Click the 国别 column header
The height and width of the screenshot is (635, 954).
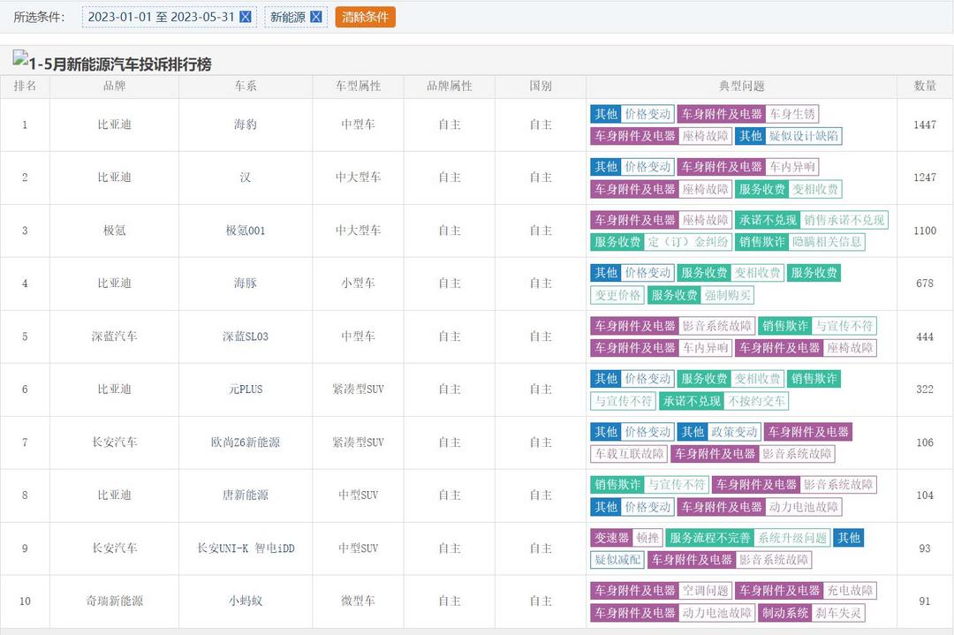[x=541, y=87]
